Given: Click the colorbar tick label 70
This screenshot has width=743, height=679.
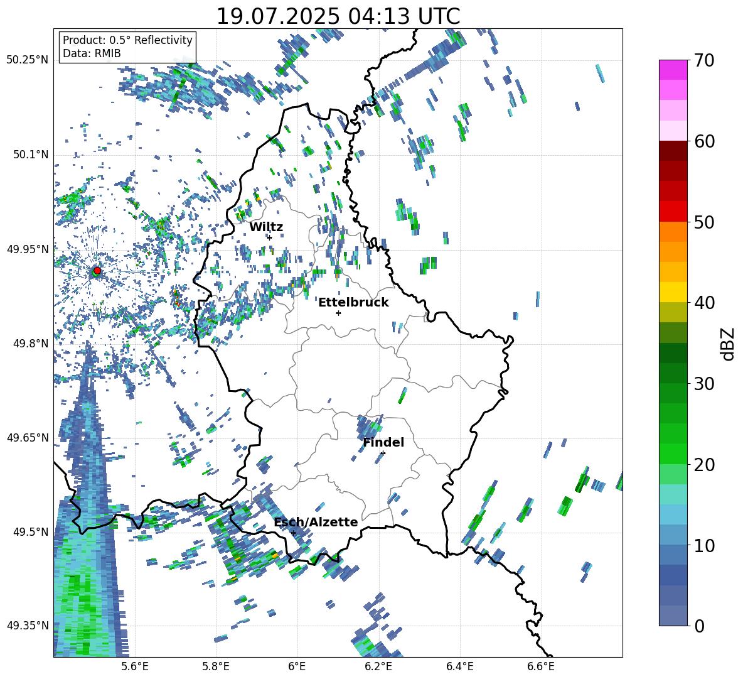Looking at the screenshot, I should point(704,61).
